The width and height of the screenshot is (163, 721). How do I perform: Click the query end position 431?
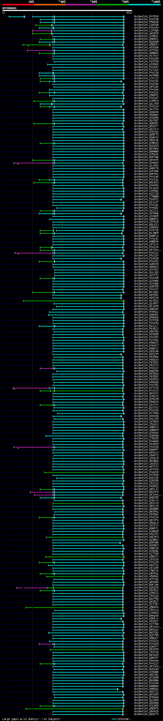(x=128, y=13)
